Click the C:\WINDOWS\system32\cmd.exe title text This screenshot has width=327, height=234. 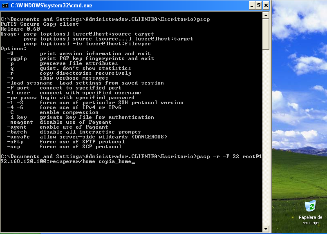(52, 5)
